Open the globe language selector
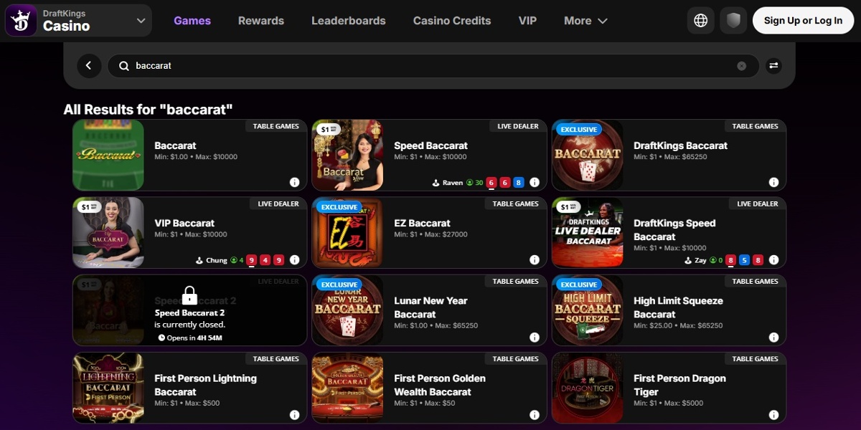This screenshot has height=430, width=861. coord(701,21)
